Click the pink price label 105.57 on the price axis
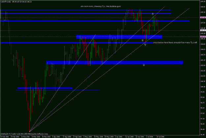This screenshot has height=138, width=206. [x=203, y=37]
